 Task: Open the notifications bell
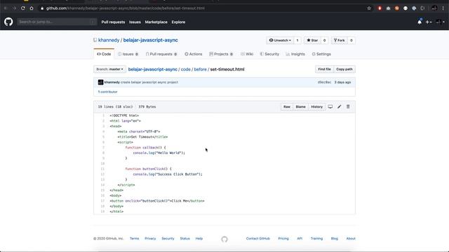tap(420, 22)
